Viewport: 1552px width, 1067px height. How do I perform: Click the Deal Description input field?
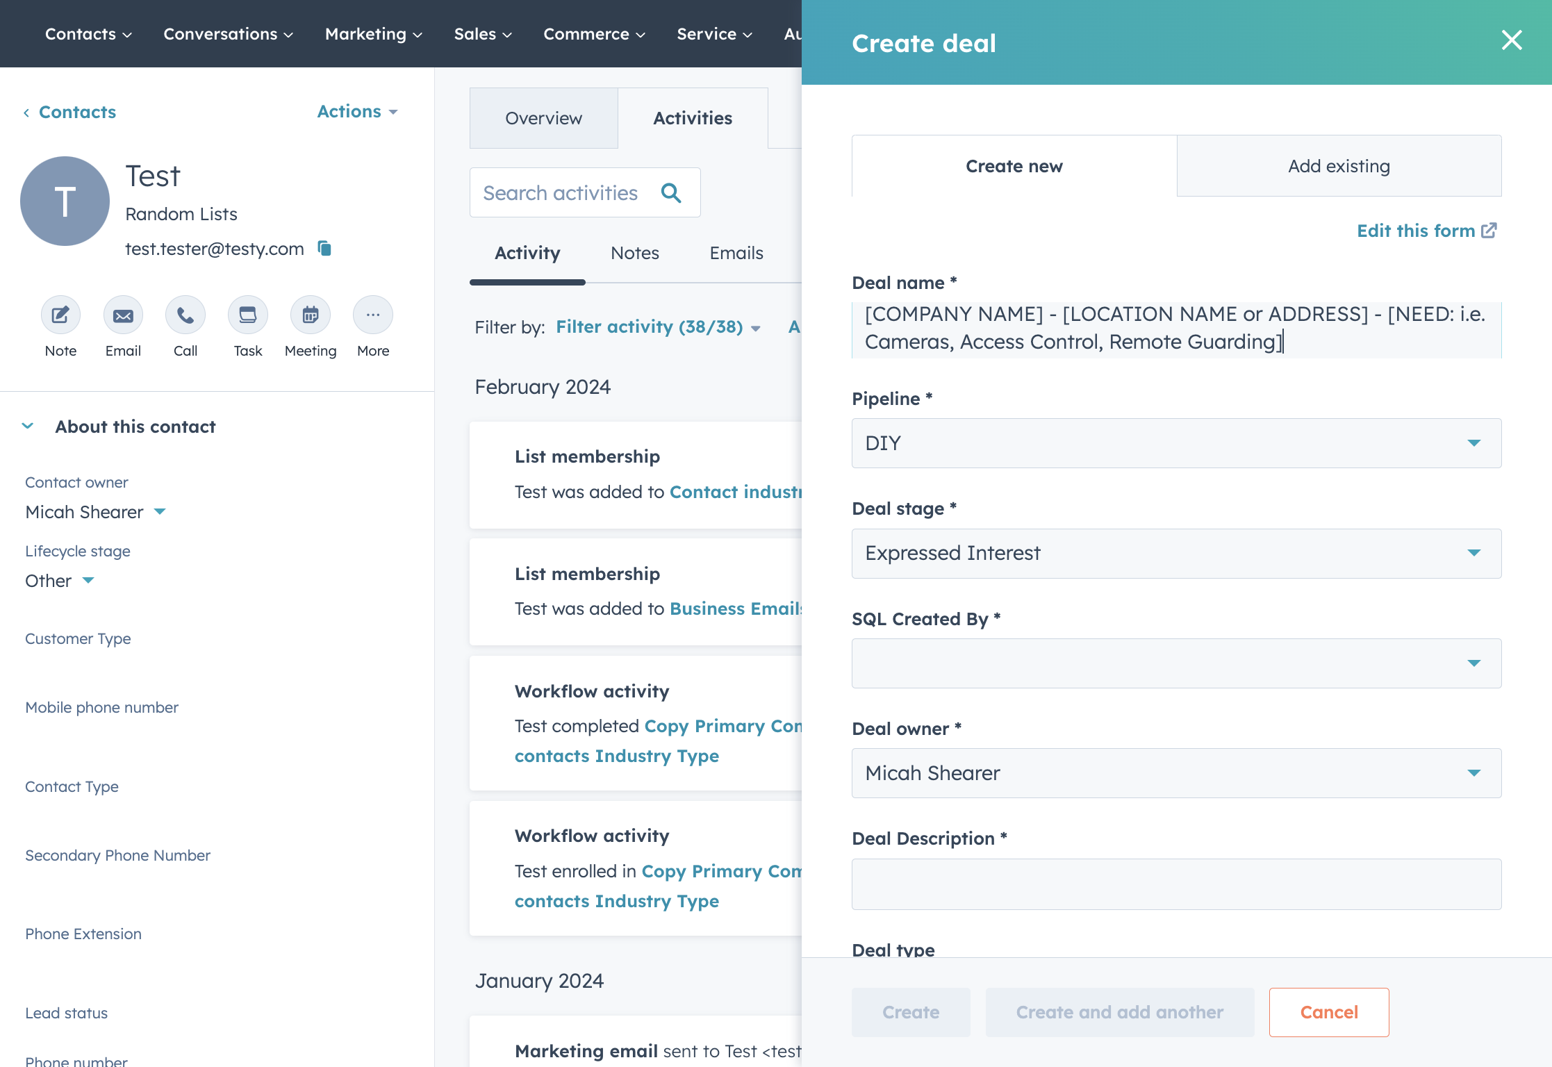pyautogui.click(x=1177, y=884)
